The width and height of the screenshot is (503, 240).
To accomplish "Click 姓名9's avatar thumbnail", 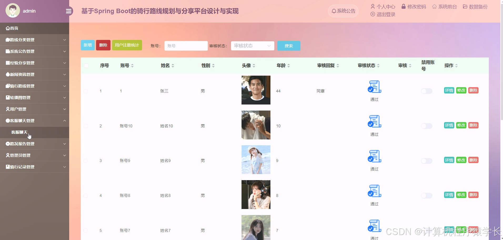I will (x=256, y=160).
